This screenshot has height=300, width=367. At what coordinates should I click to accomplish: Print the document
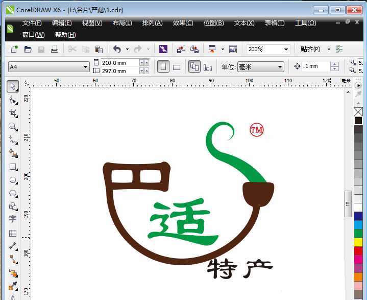[55, 49]
